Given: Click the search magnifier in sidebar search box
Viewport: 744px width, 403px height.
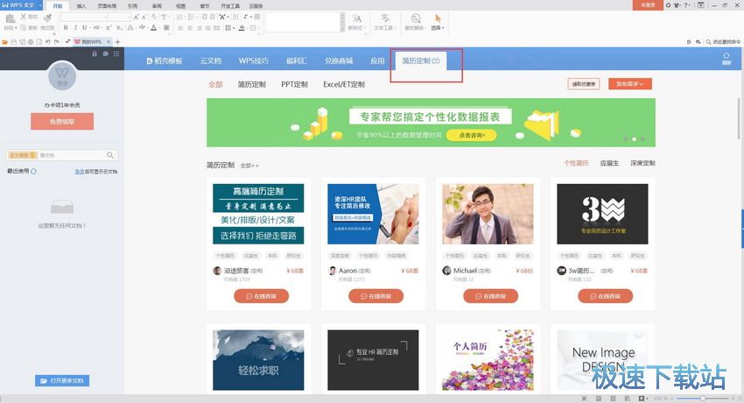Looking at the screenshot, I should coord(110,155).
